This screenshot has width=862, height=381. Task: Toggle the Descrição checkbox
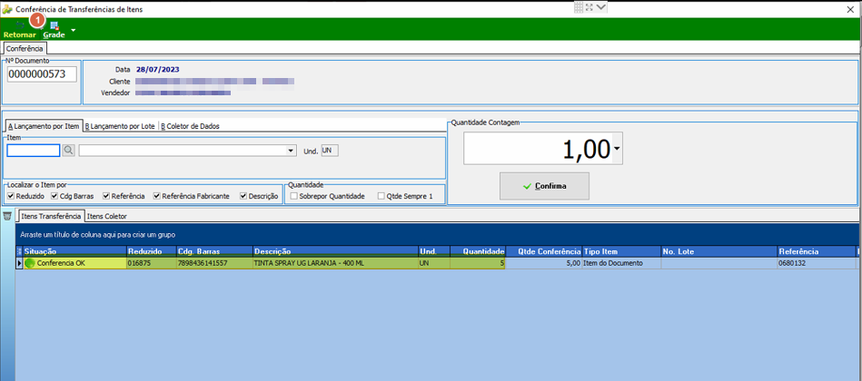243,196
